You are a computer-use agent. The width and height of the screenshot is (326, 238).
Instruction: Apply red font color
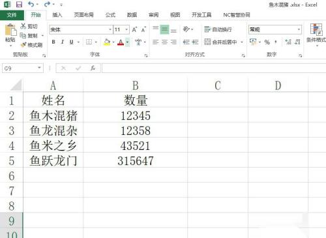(x=121, y=42)
